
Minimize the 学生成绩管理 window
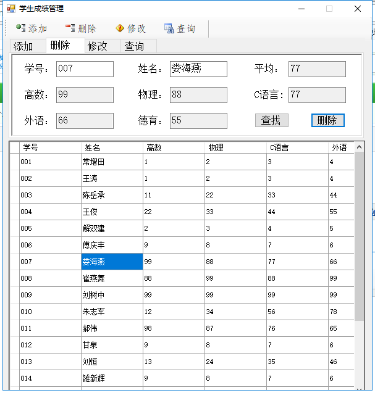click(x=301, y=9)
